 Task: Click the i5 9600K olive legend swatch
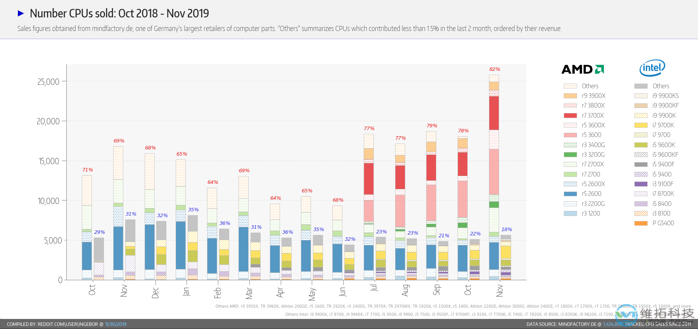[641, 145]
